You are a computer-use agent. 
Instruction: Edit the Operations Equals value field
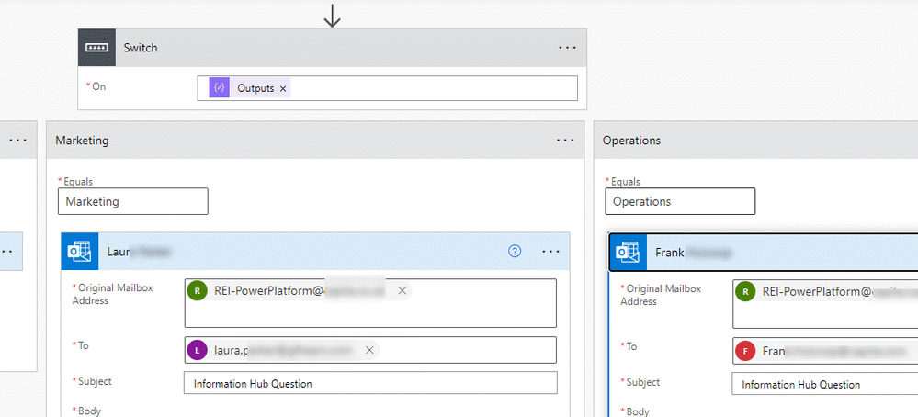tap(680, 201)
